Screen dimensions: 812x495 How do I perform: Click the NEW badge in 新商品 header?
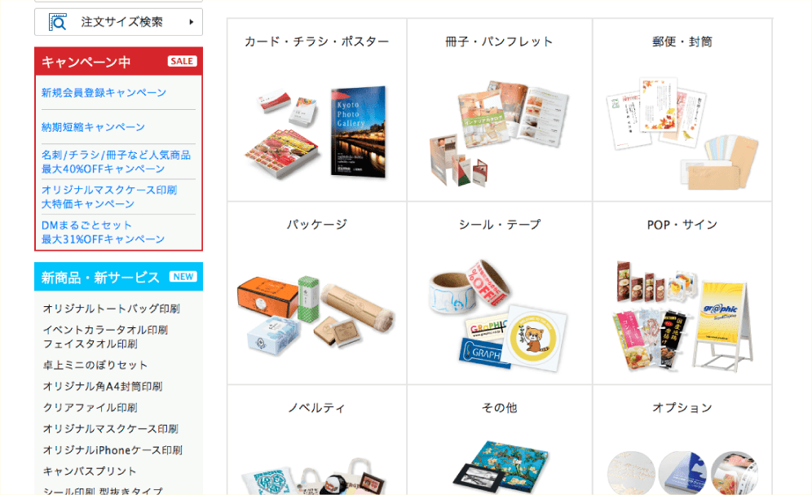click(183, 277)
